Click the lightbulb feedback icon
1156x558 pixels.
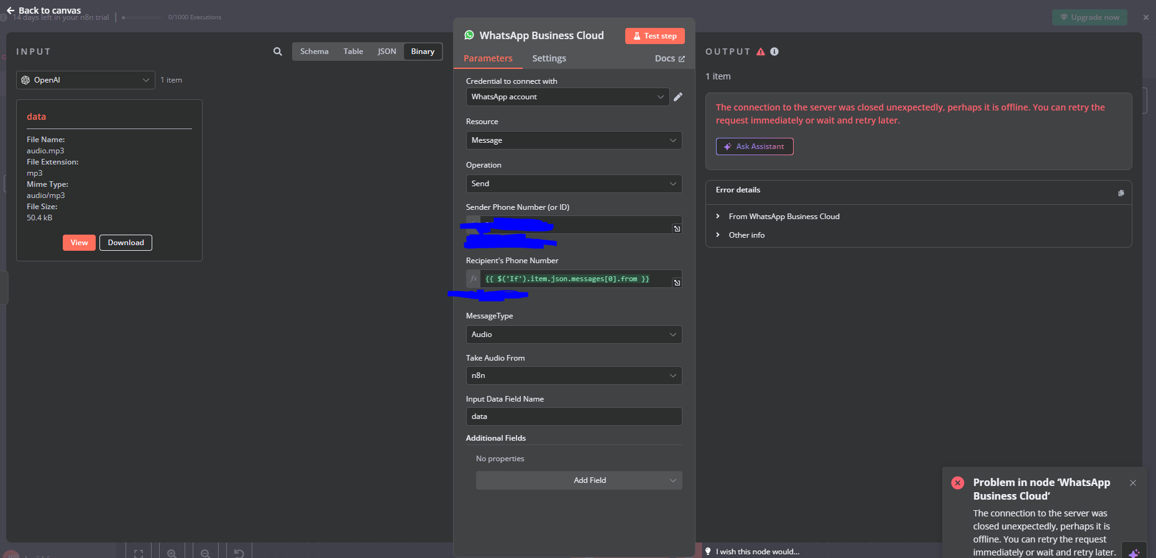pos(708,551)
